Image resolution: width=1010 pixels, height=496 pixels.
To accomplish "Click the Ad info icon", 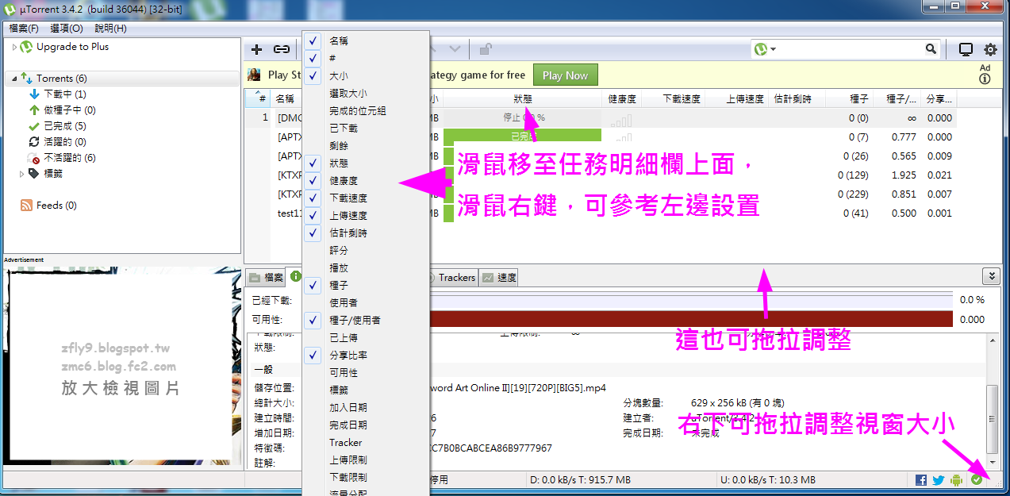I will pyautogui.click(x=985, y=79).
